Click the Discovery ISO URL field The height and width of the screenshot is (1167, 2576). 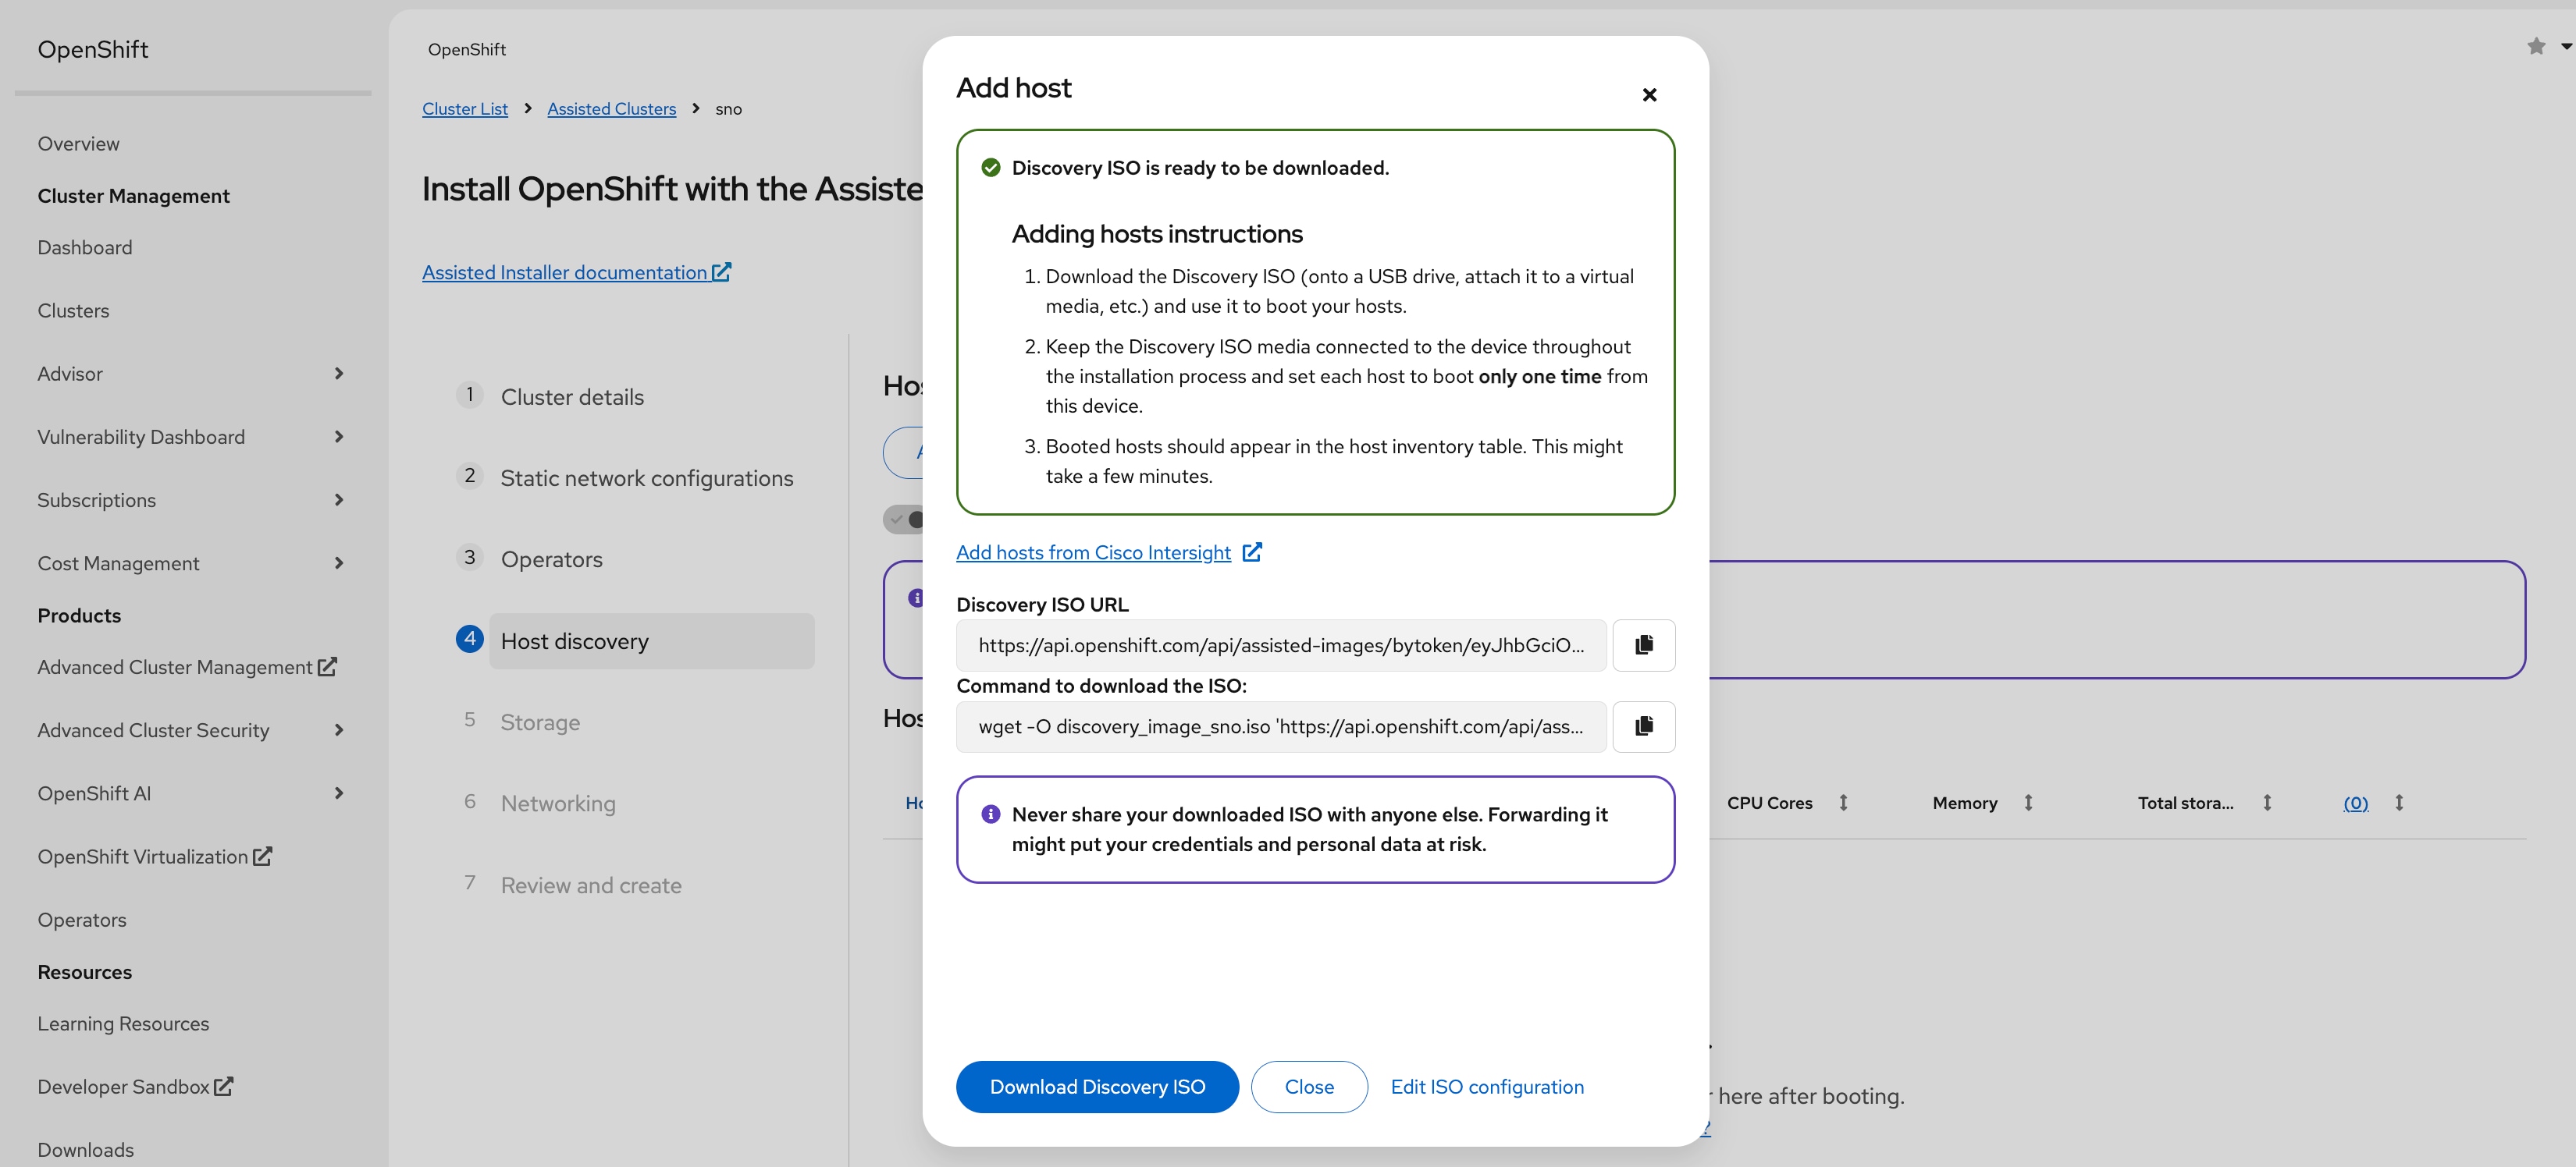pos(1281,644)
